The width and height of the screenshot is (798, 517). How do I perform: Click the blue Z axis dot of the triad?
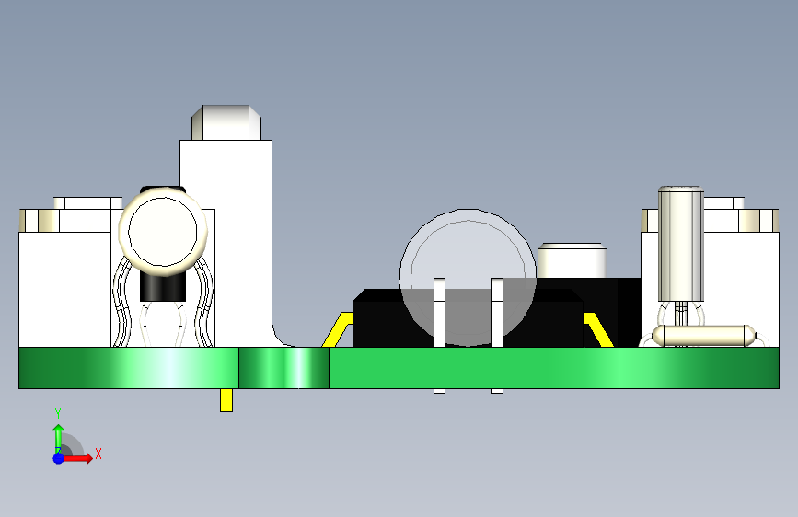(59, 458)
